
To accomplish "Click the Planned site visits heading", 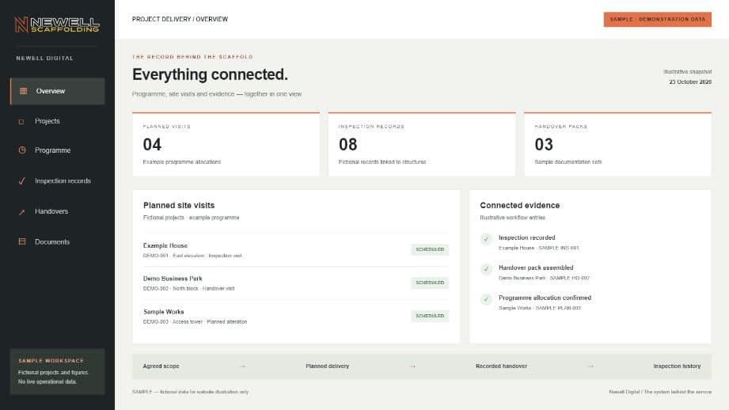I will pyautogui.click(x=179, y=206).
